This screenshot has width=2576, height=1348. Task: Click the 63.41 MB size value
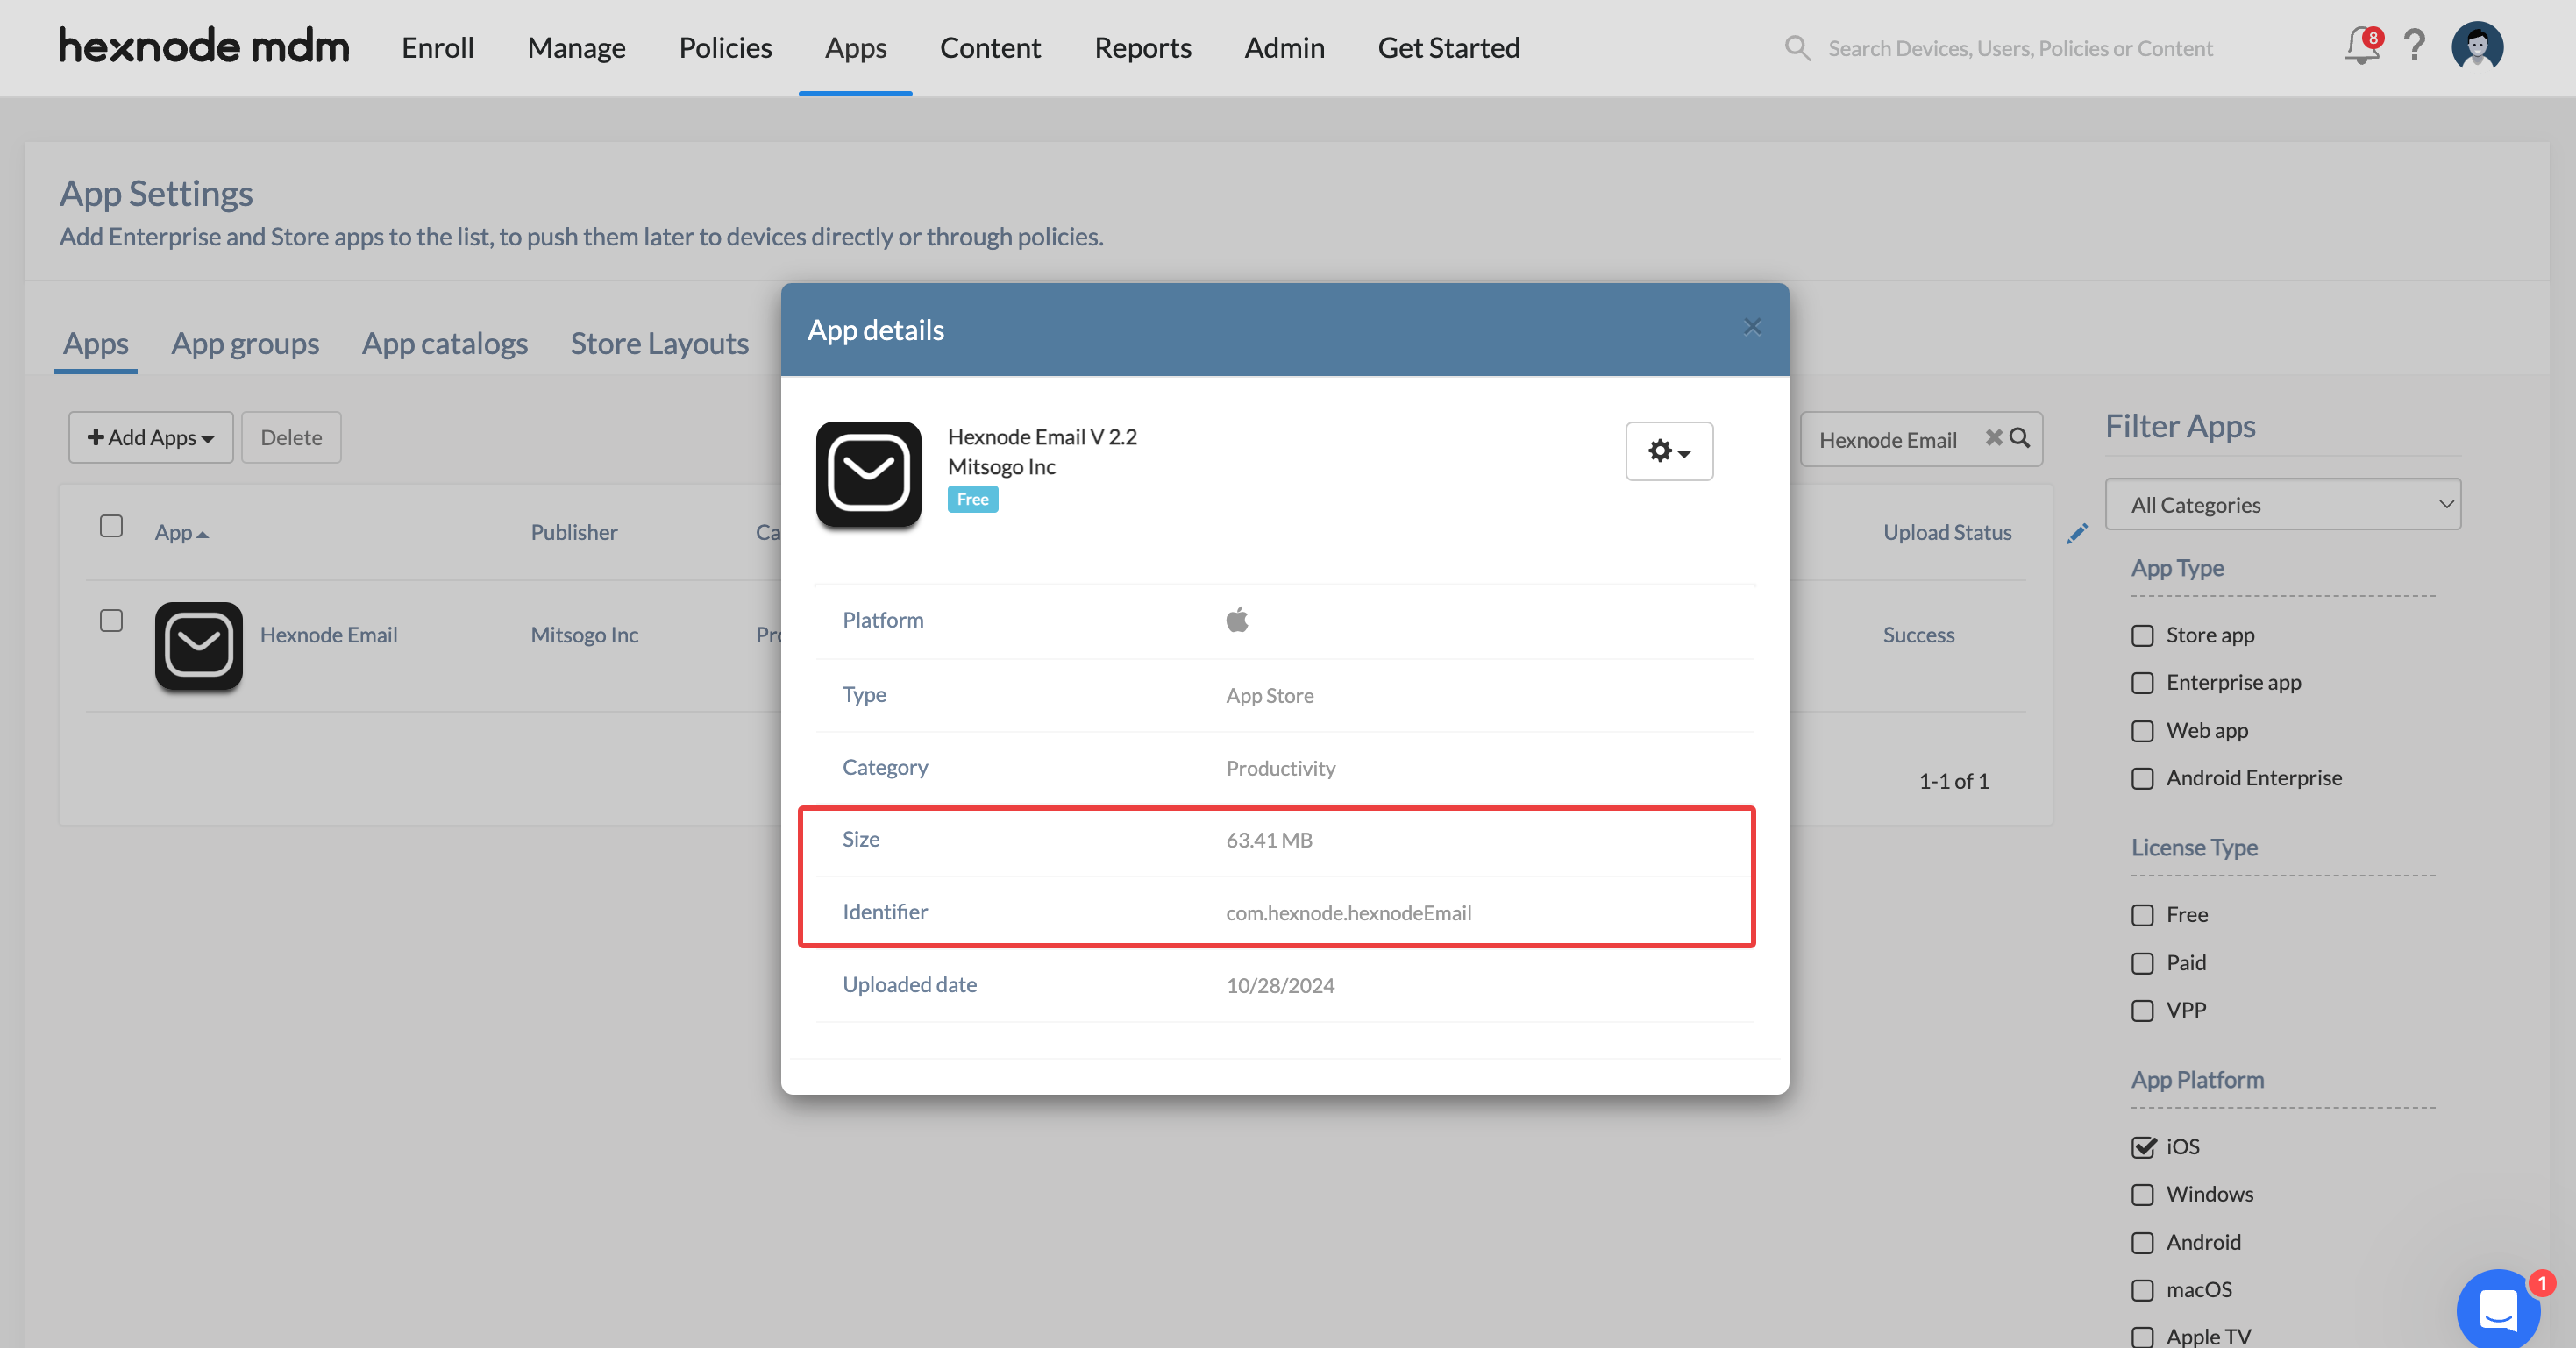1269,840
